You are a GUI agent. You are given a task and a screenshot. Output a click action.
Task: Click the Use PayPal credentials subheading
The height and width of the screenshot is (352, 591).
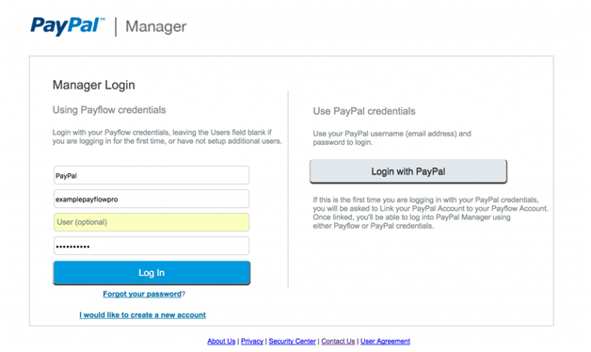point(364,111)
